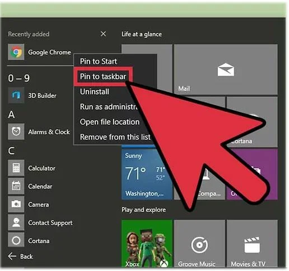Open the Xbox tile with avatars
The width and height of the screenshot is (289, 271).
[x=147, y=244]
